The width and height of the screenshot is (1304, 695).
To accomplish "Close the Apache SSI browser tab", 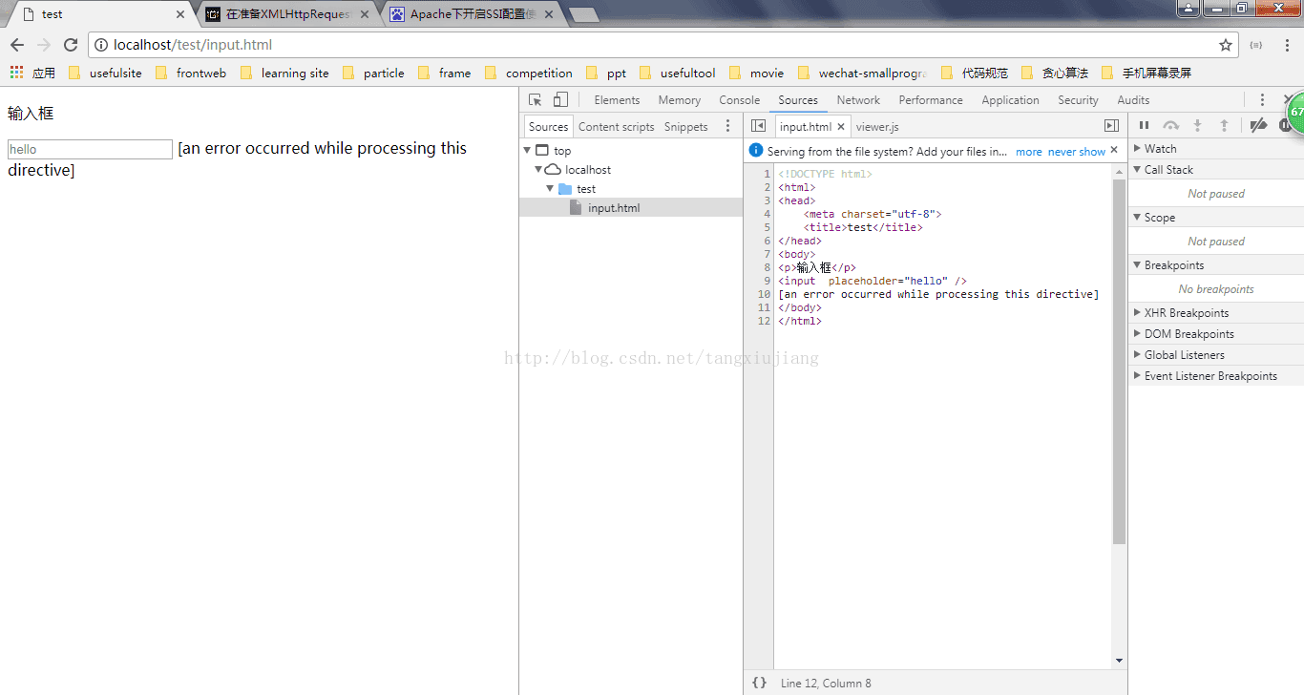I will click(x=549, y=14).
